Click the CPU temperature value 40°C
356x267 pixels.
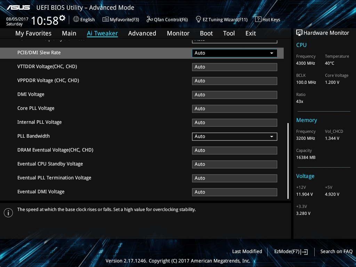pos(330,63)
